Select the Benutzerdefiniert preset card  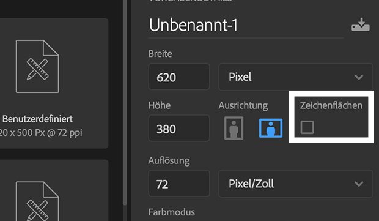(x=54, y=83)
